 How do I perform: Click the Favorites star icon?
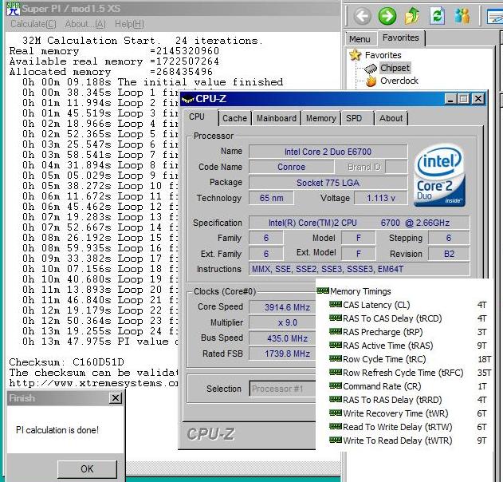tap(355, 55)
